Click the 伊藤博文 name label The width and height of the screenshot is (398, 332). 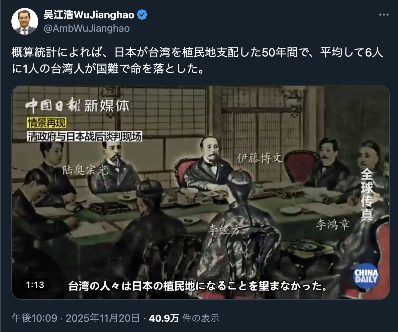point(260,158)
